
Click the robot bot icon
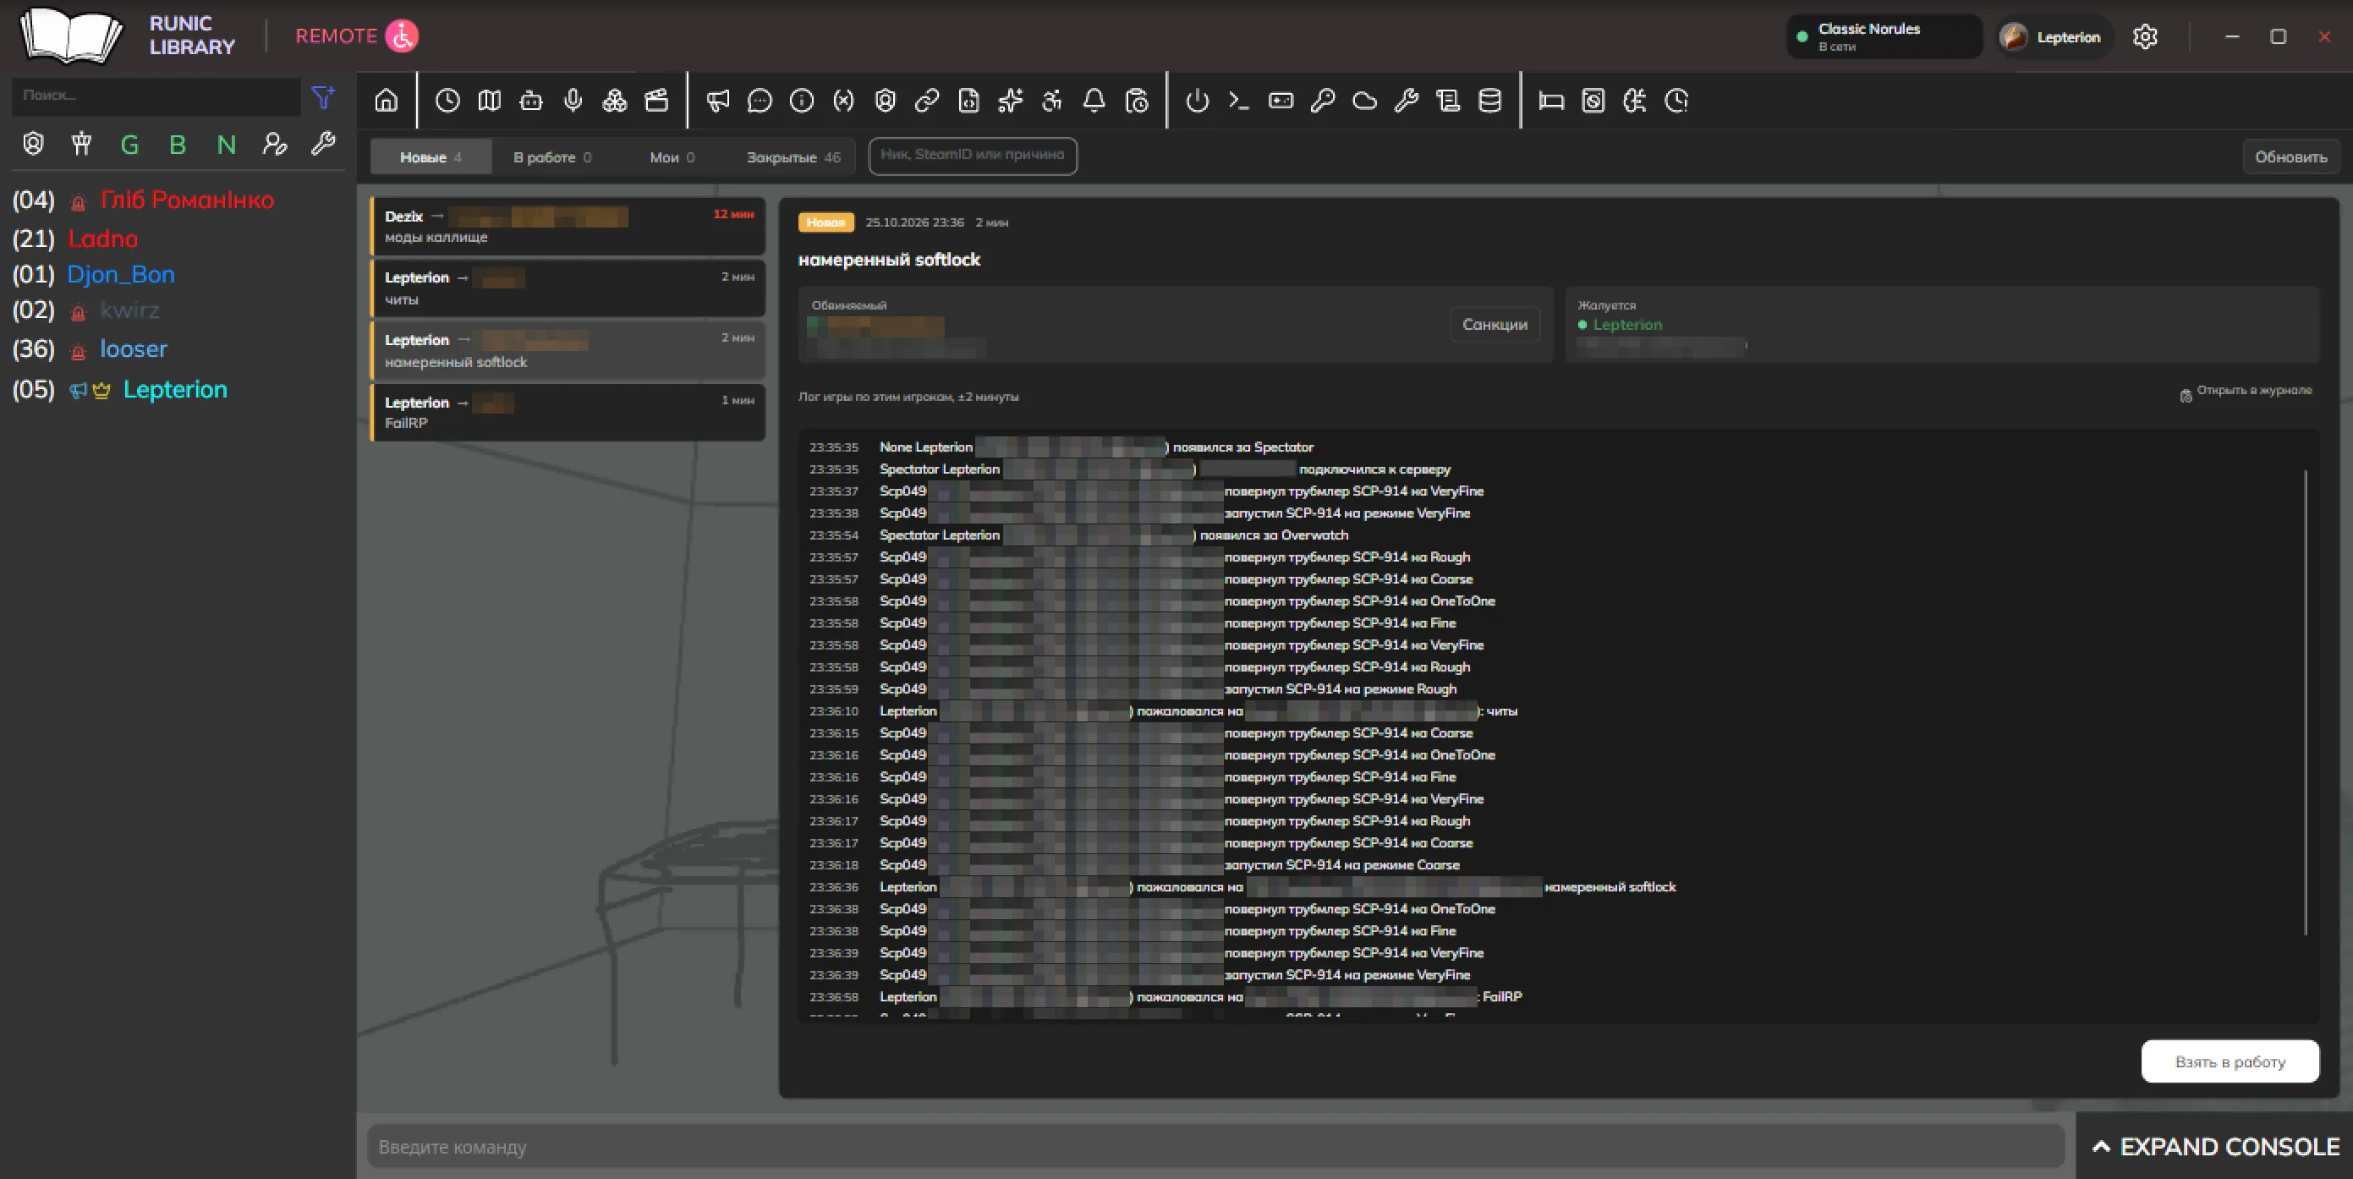coord(530,101)
